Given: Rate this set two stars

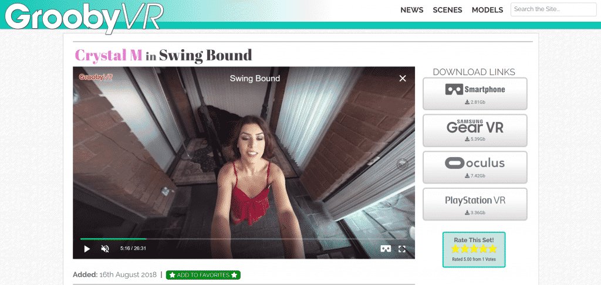Looking at the screenshot, I should (x=465, y=249).
